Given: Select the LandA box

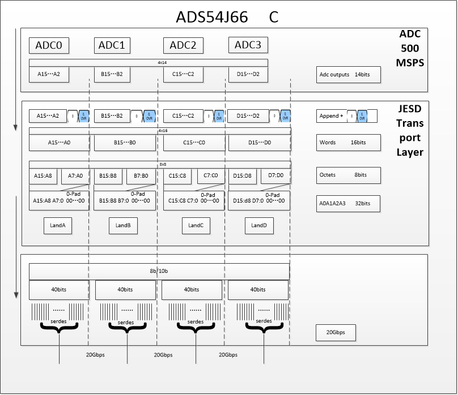Looking at the screenshot, I should pos(58,226).
